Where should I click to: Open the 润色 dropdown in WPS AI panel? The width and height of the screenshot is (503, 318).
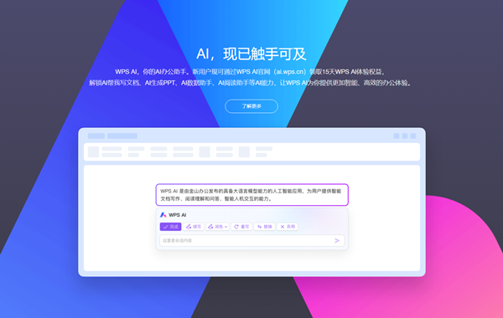[x=217, y=227]
